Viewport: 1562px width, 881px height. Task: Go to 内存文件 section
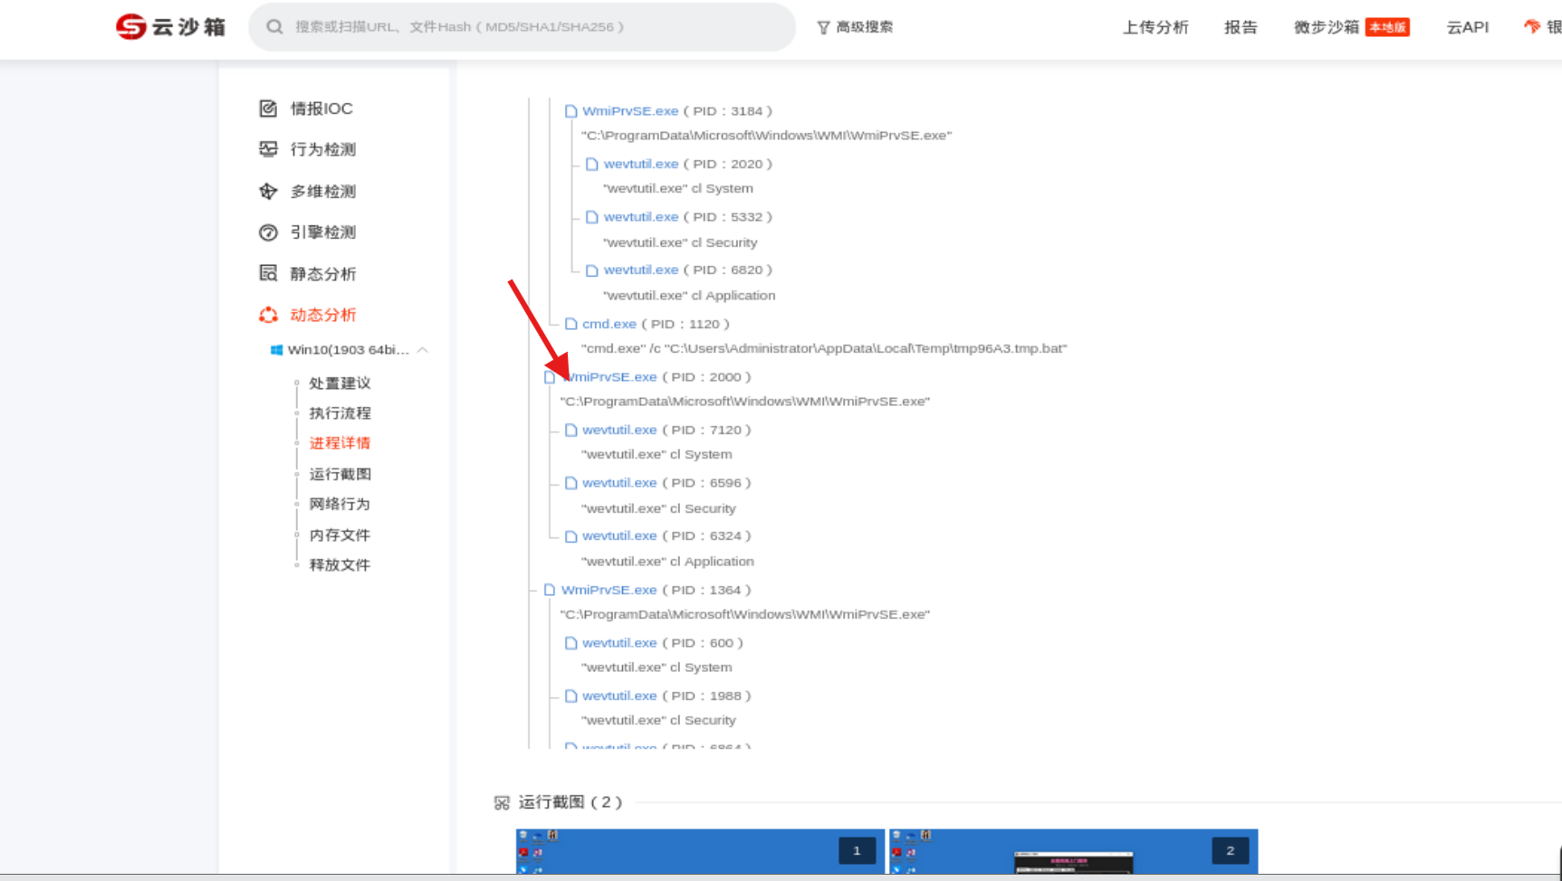(340, 535)
